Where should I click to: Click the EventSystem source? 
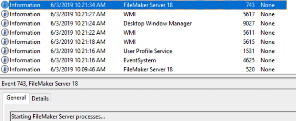[x=140, y=60]
